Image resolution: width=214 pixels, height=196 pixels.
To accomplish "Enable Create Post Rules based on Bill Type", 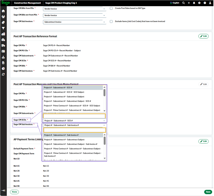I will click(x=111, y=8).
